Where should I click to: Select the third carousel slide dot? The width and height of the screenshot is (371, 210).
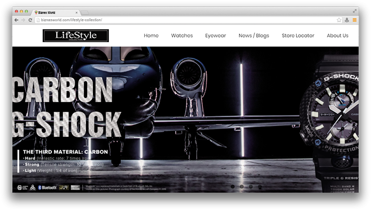tap(251, 187)
